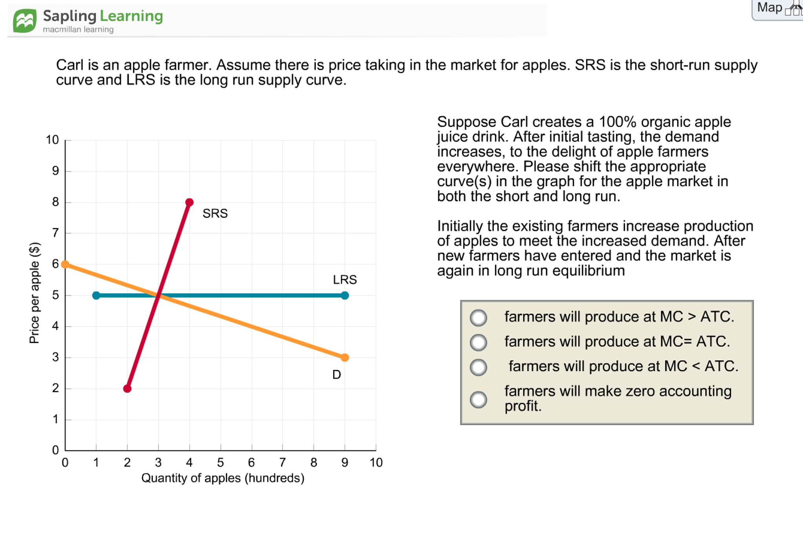The width and height of the screenshot is (803, 534).
Task: Click the Sapling Learning logo icon
Action: click(x=25, y=21)
